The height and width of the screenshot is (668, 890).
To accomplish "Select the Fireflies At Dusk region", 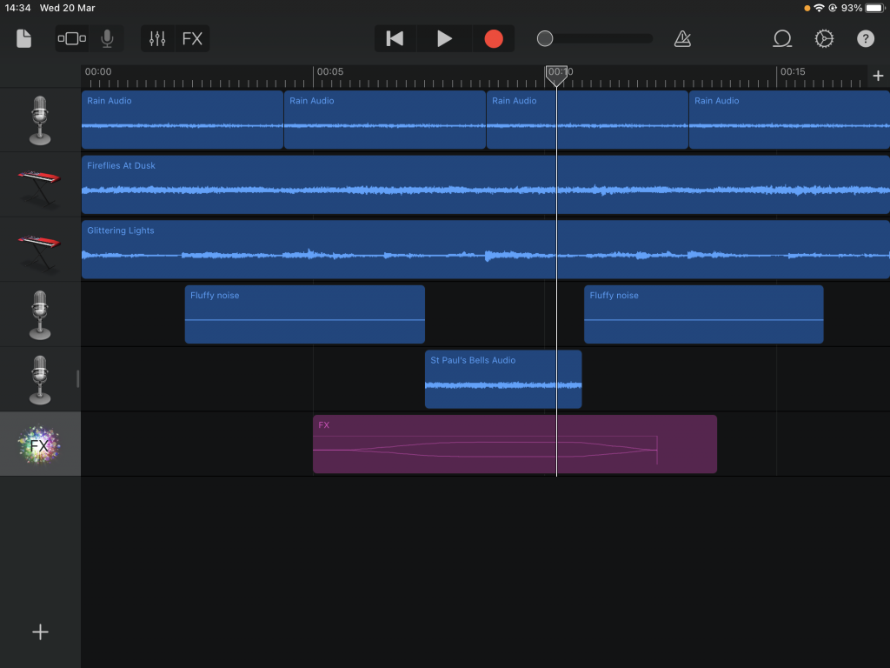I will pyautogui.click(x=486, y=184).
